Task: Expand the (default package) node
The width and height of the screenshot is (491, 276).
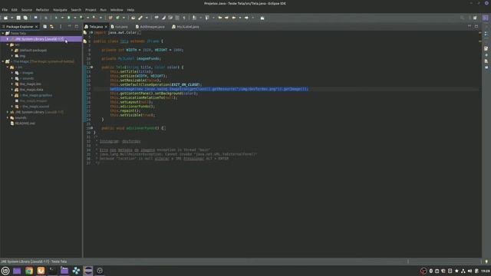Action: point(12,50)
